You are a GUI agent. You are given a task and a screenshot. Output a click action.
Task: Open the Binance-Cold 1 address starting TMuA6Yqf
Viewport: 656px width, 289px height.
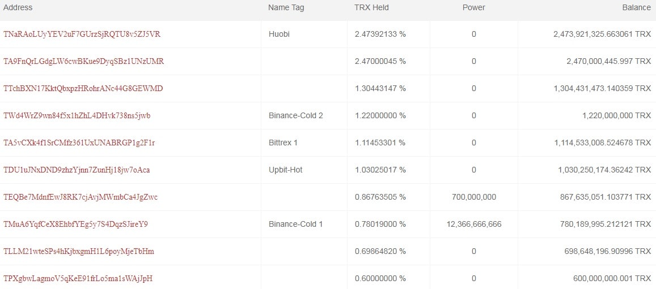[x=76, y=224]
